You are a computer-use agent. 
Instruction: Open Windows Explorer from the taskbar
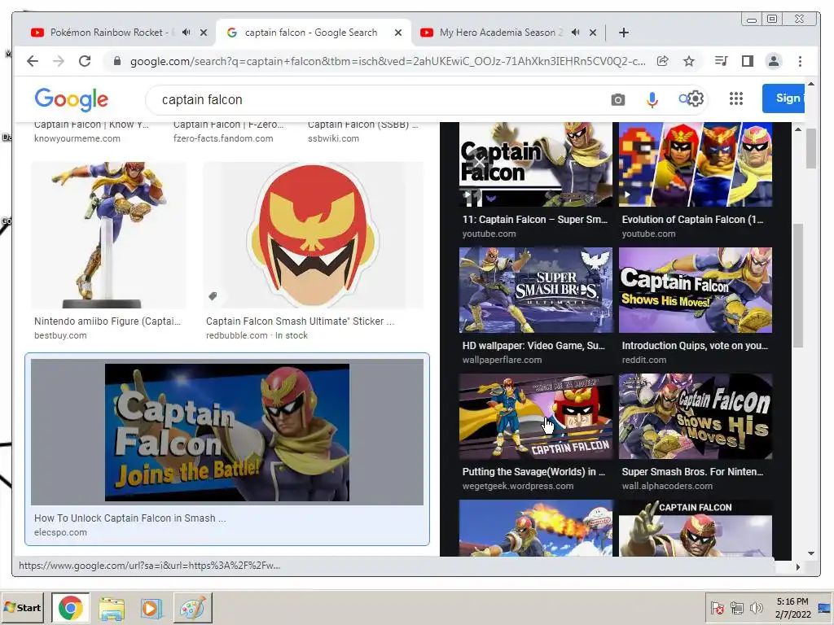click(111, 609)
